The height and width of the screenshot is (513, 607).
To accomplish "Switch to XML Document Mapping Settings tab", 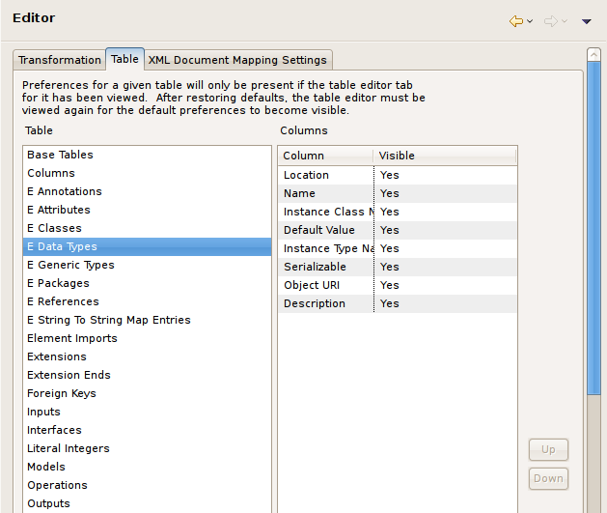I will [x=238, y=60].
